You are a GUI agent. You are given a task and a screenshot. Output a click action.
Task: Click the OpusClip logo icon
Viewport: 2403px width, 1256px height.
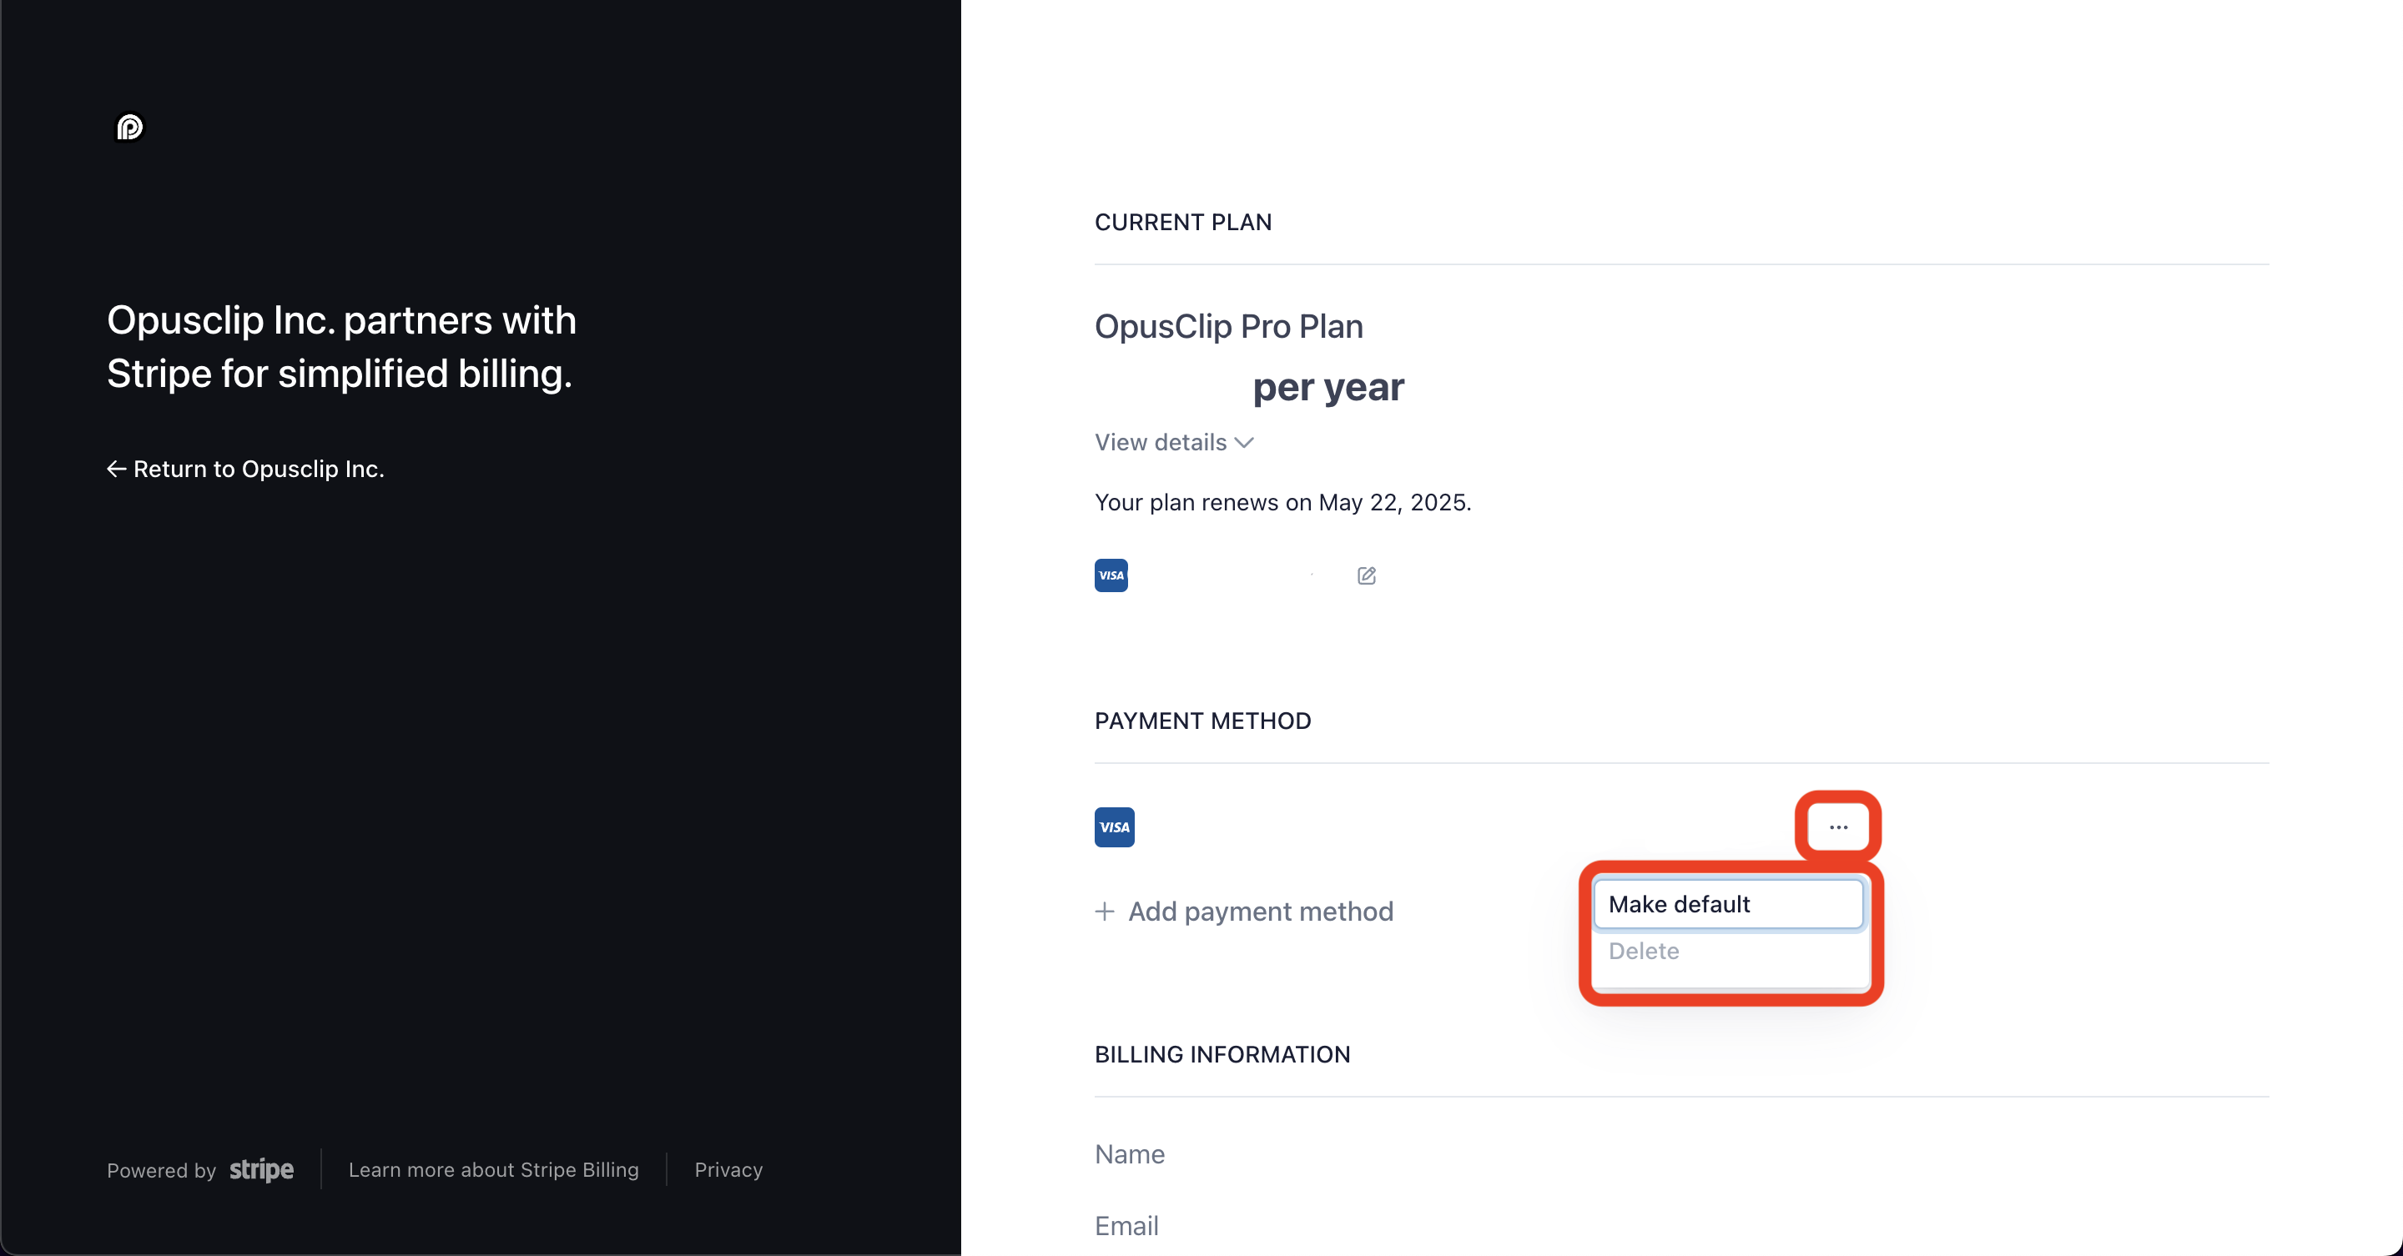(x=129, y=128)
